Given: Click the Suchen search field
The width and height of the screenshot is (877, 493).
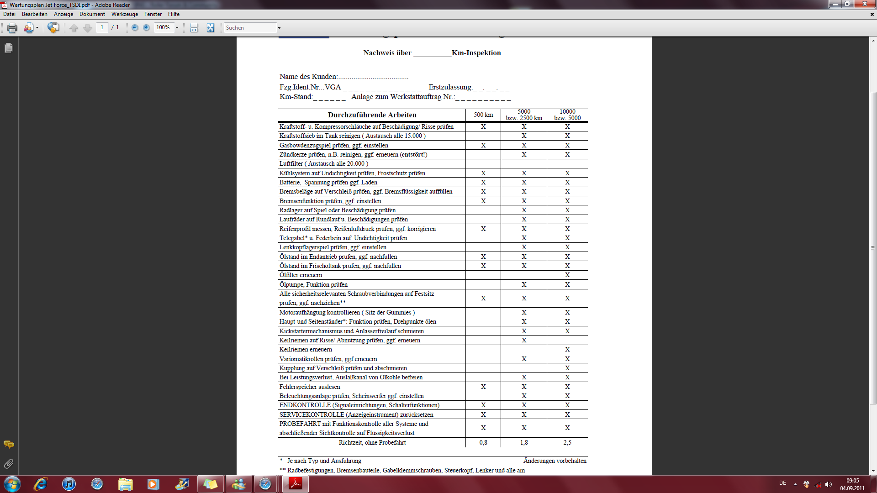Looking at the screenshot, I should [250, 28].
